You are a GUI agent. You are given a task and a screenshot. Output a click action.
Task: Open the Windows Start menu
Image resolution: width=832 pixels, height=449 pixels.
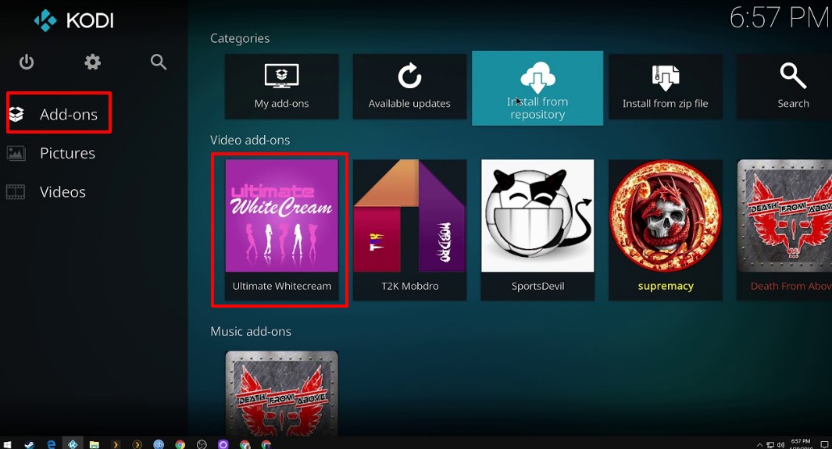[8, 444]
